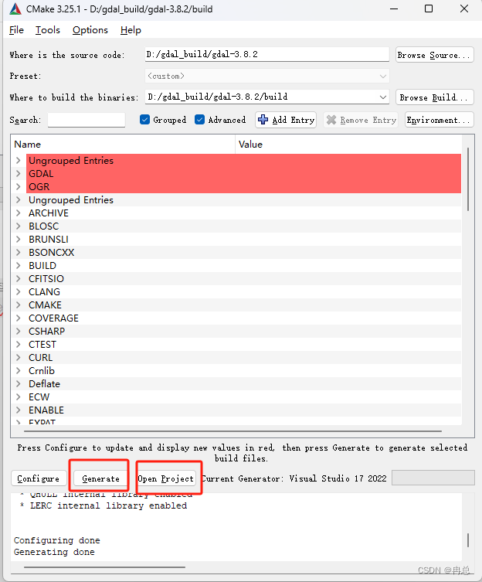Screen dimensions: 482x582
Task: Click the Search input field
Action: [x=87, y=120]
